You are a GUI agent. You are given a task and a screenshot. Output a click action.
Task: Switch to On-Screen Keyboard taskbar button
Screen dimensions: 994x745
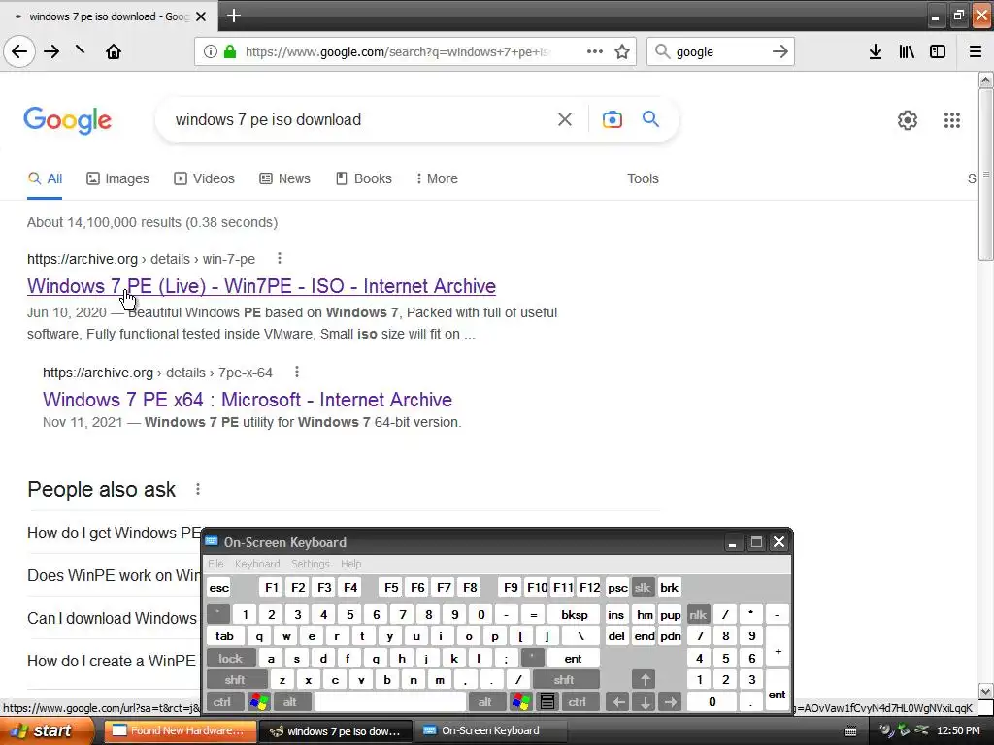point(490,730)
